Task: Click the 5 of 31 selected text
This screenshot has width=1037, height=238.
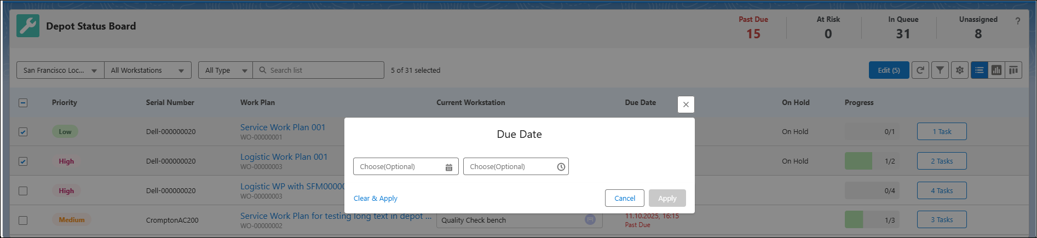Action: pos(416,70)
